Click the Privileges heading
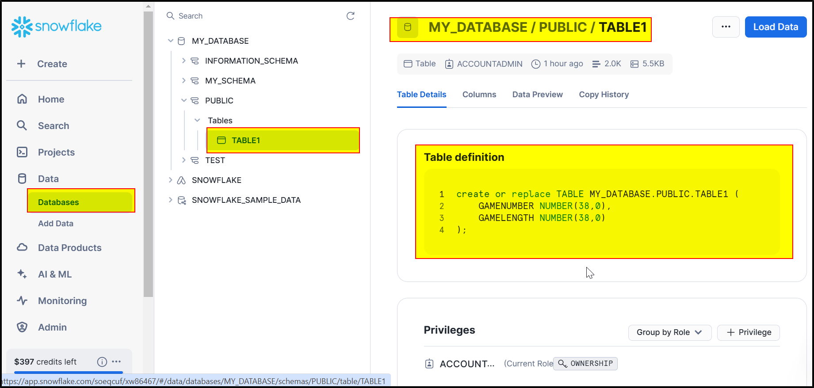The width and height of the screenshot is (814, 388). 449,330
